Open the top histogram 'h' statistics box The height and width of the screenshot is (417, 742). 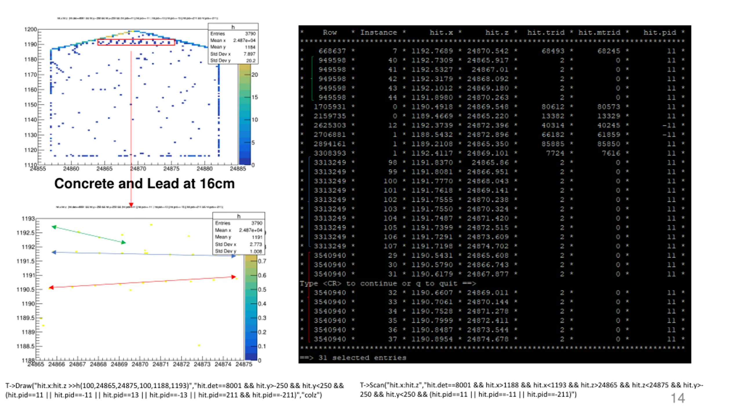[x=233, y=44]
